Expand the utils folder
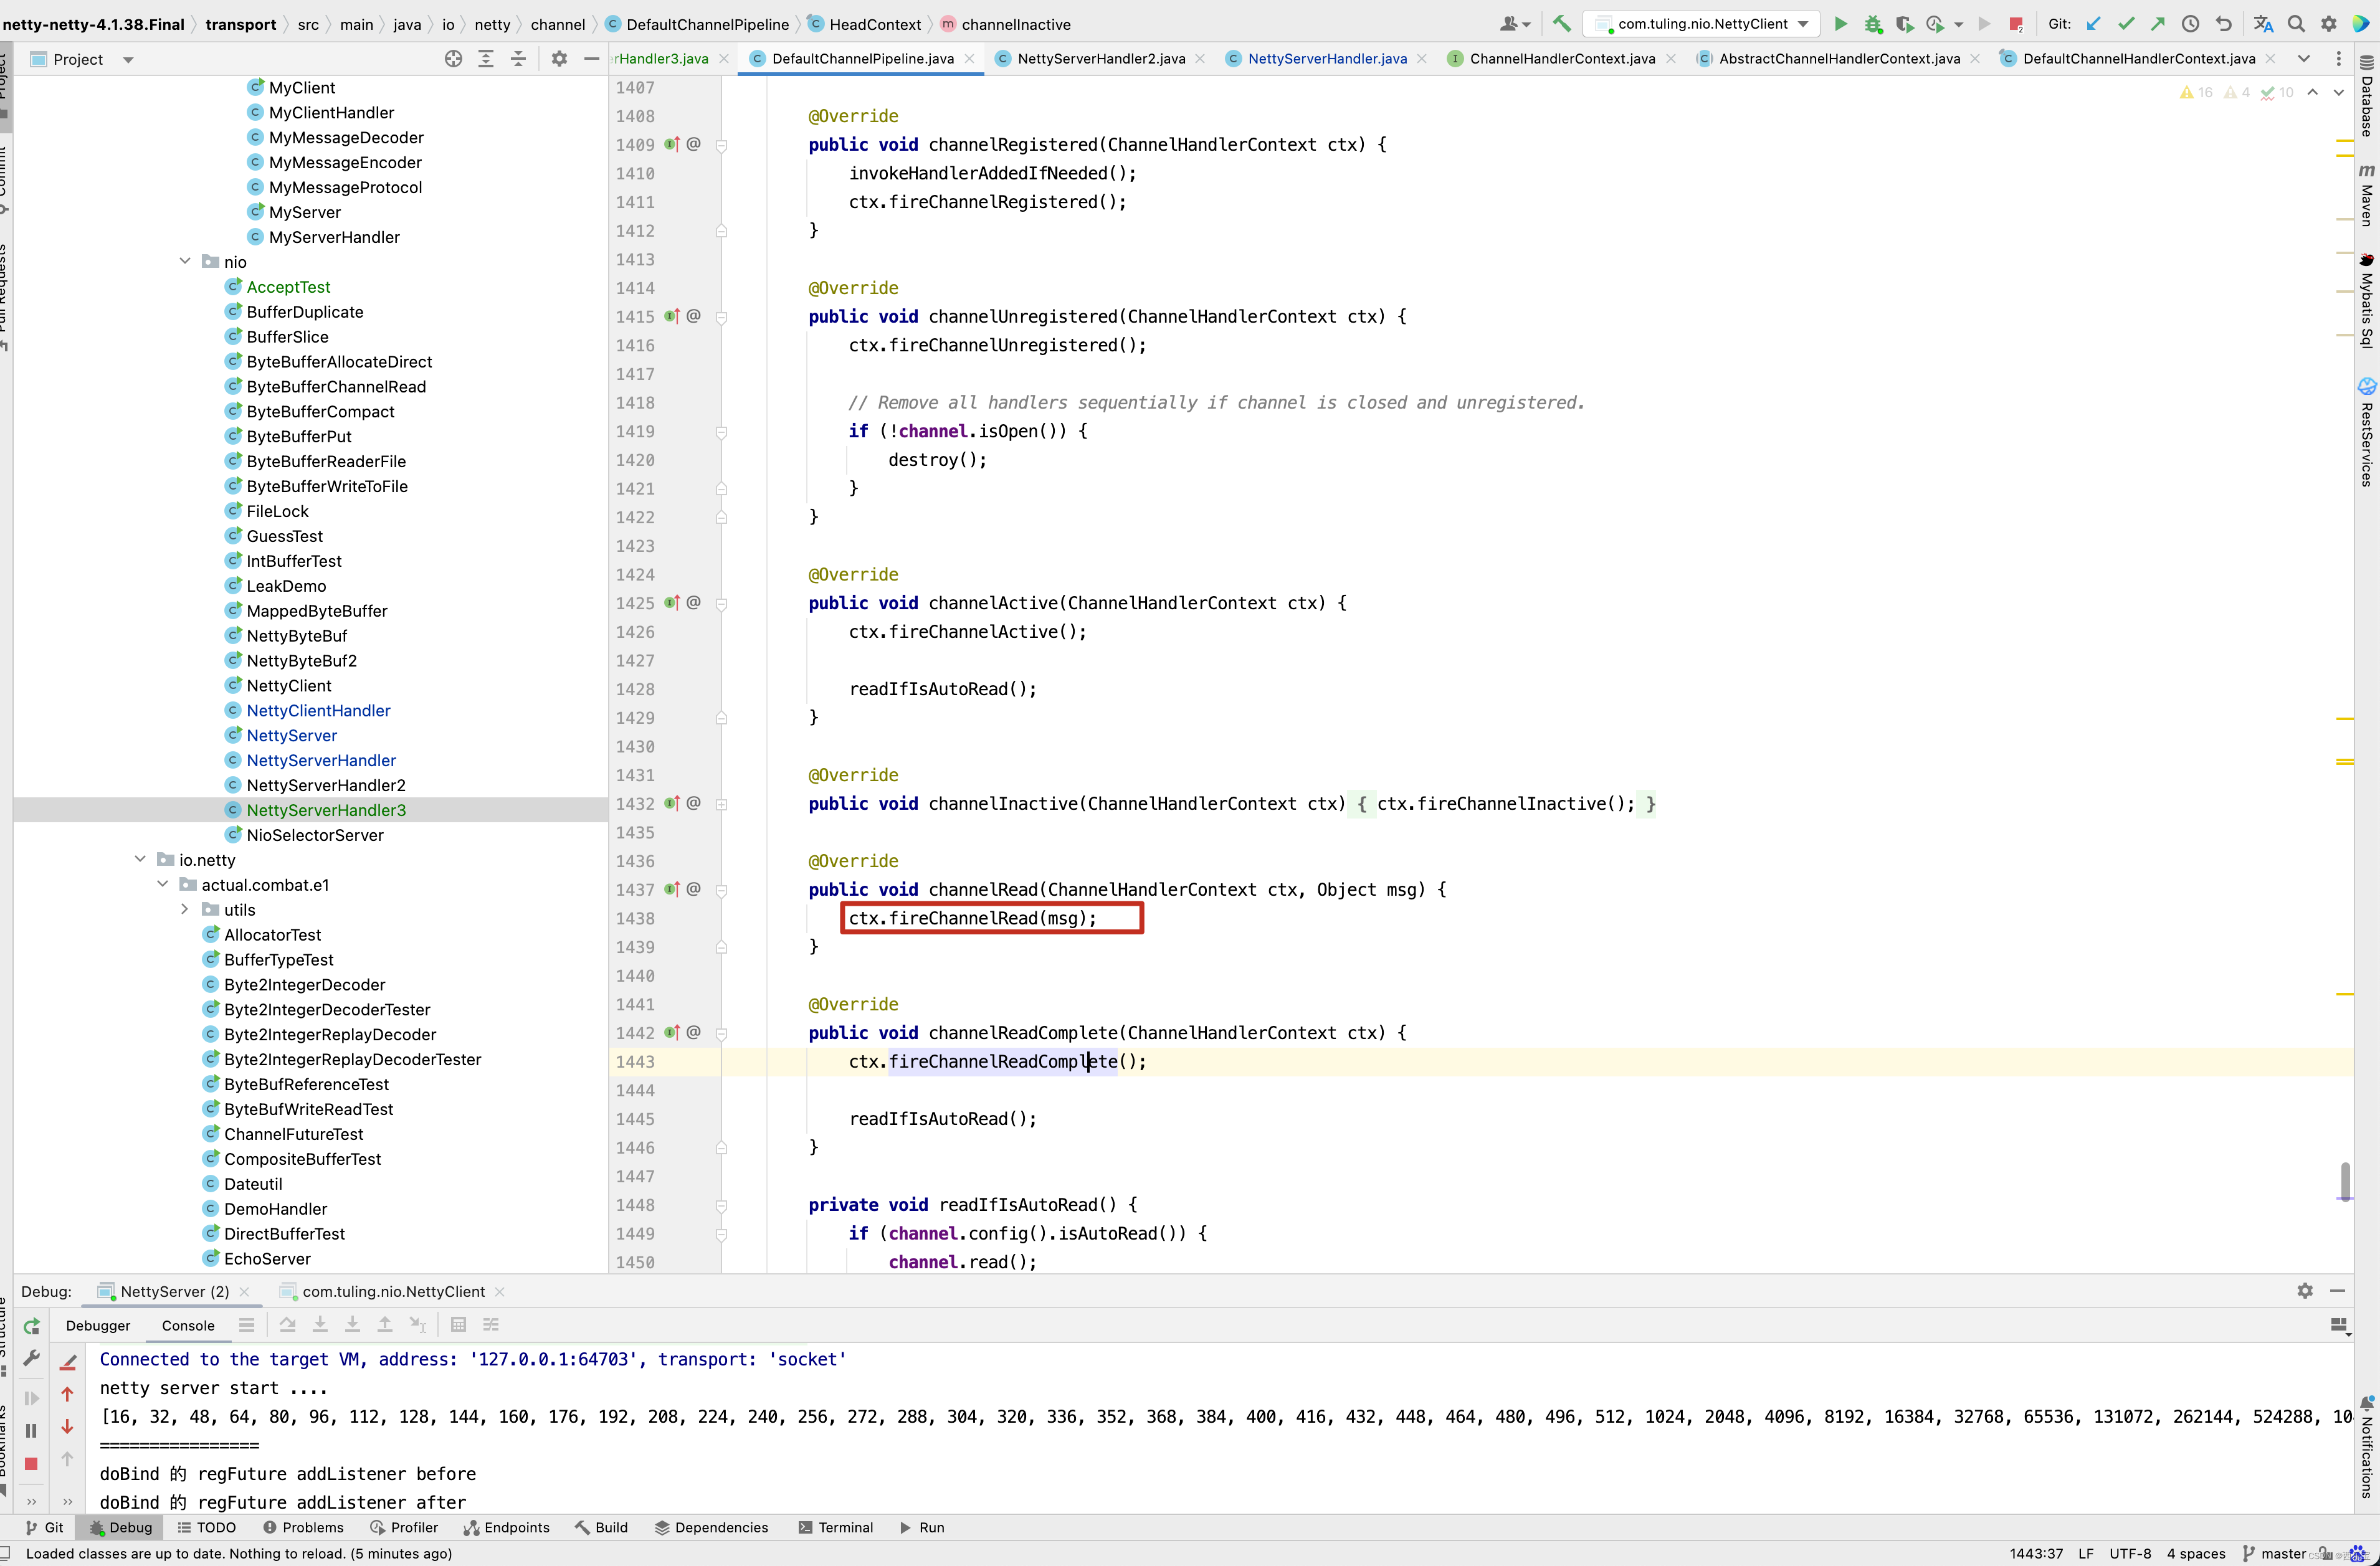 point(185,909)
